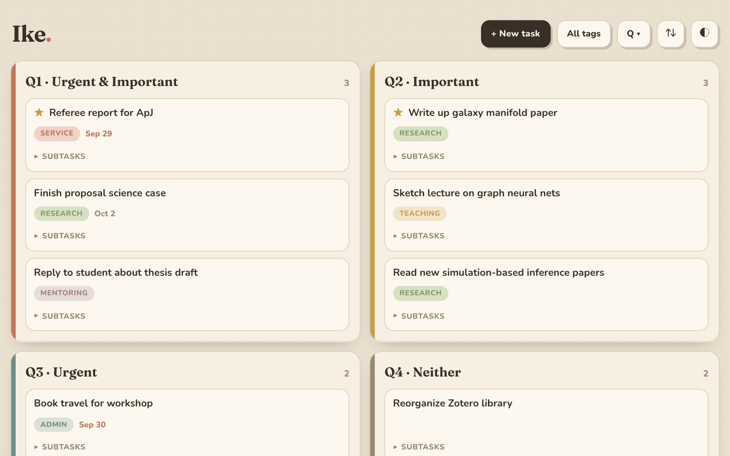The height and width of the screenshot is (456, 730).
Task: Toggle the dark mode contrast icon
Action: click(704, 33)
